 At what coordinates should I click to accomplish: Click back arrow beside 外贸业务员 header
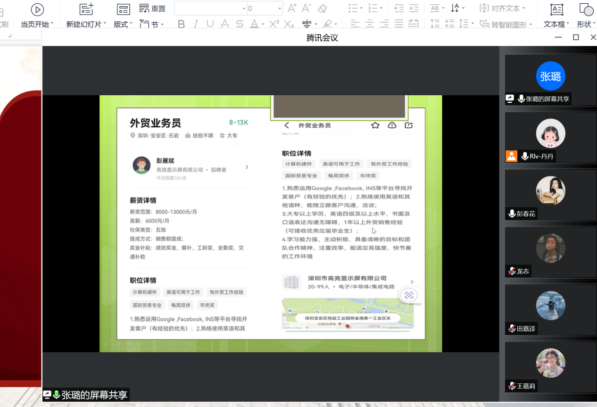tap(287, 125)
